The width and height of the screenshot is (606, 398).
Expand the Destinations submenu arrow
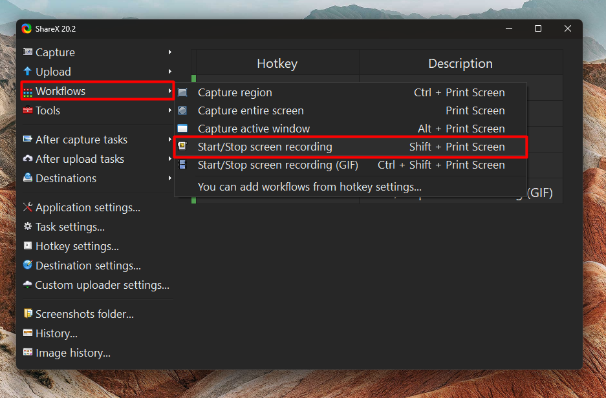coord(169,178)
